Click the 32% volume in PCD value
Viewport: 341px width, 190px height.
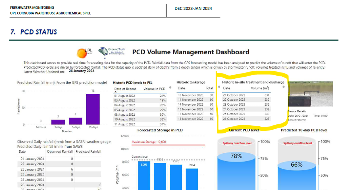coord(162,120)
